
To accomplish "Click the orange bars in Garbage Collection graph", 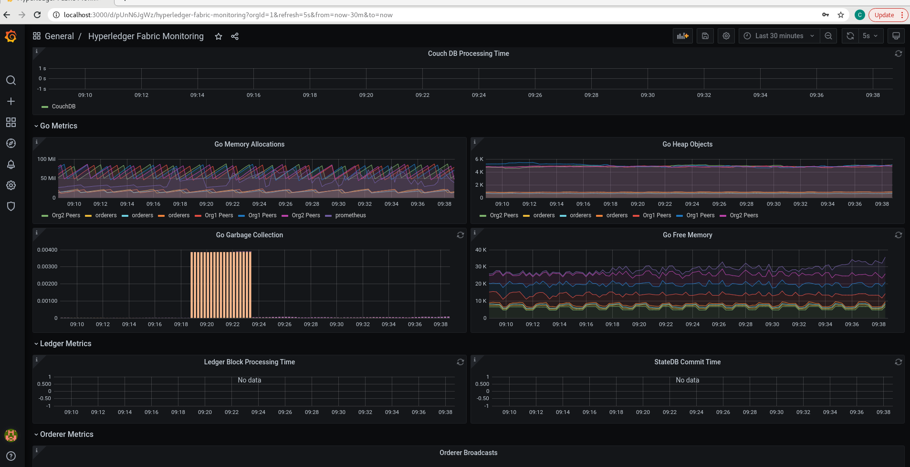I will click(x=221, y=285).
